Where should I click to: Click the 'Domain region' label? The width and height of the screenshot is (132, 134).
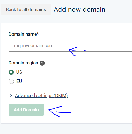click(x=23, y=63)
